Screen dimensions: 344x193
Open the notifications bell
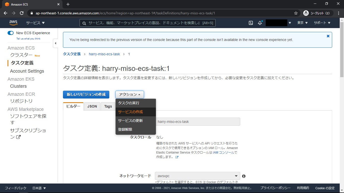(x=260, y=23)
